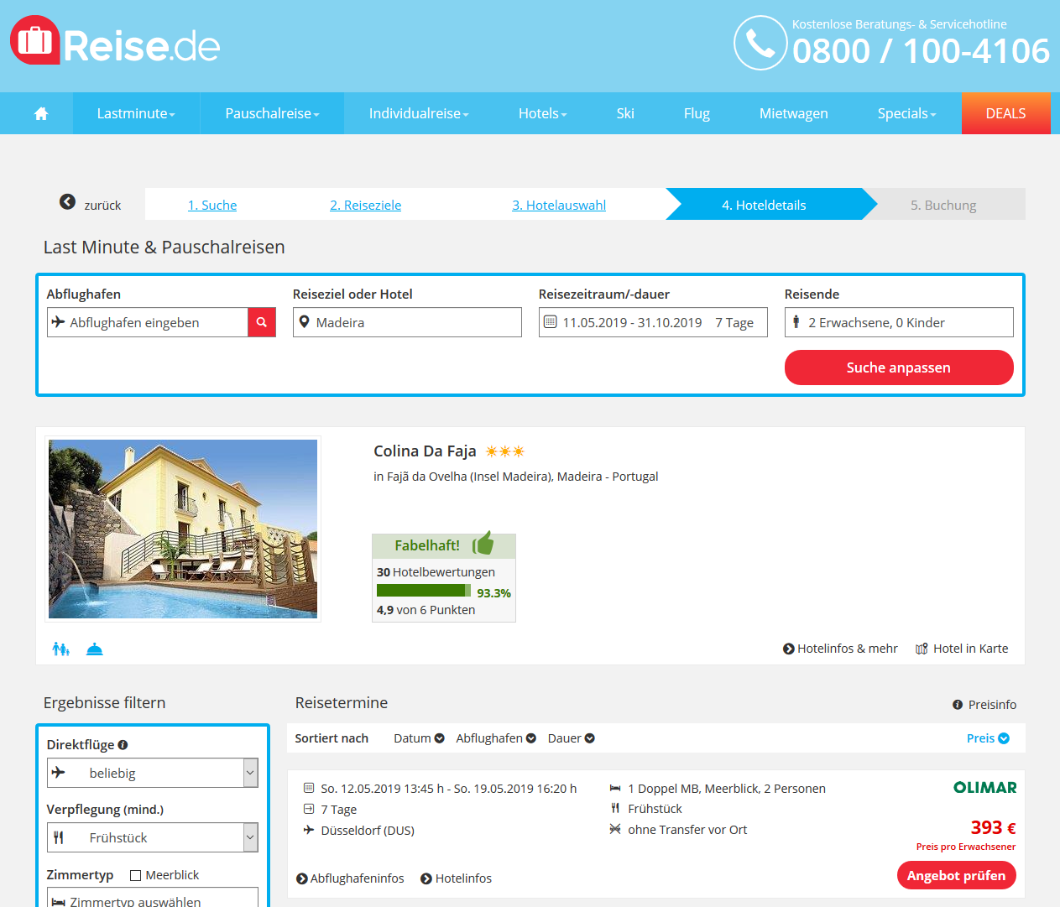
Task: Go to step 3. Hotelauswahl
Action: coord(559,205)
